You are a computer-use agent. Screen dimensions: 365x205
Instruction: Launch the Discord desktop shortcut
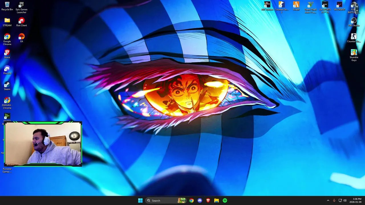[7, 70]
